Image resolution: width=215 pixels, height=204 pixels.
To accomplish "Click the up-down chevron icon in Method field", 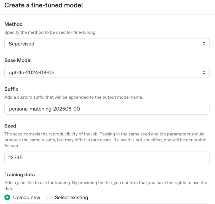I will pos(204,44).
